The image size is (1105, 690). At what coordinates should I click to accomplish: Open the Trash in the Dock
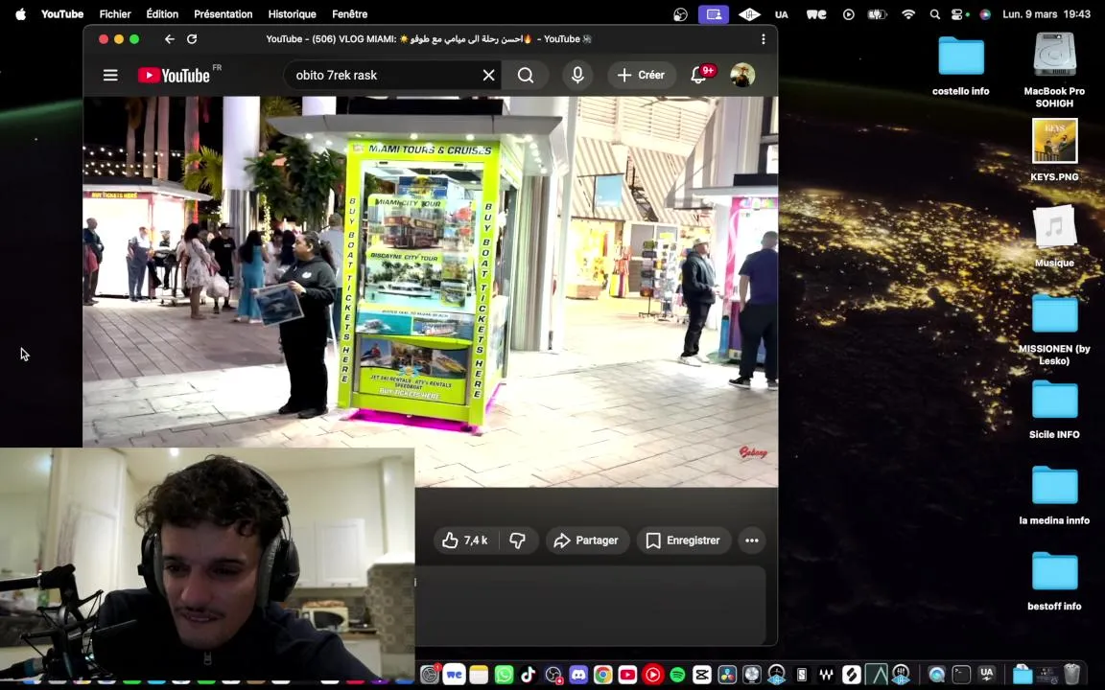click(x=1071, y=675)
